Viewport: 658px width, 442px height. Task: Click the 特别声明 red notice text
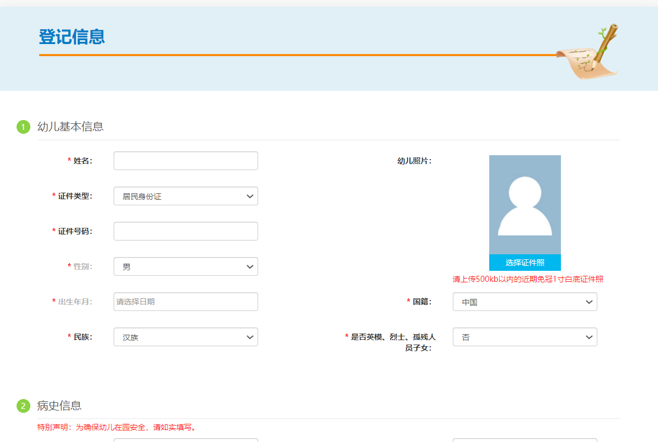tap(116, 427)
